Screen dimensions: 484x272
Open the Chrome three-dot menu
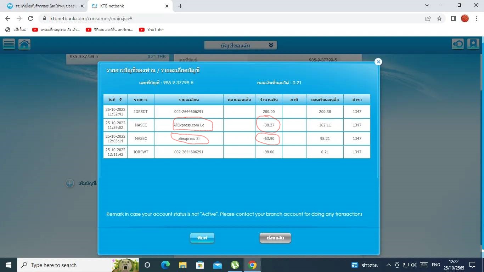point(476,18)
